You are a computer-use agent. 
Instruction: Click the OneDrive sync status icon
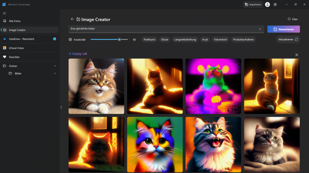pos(55,39)
